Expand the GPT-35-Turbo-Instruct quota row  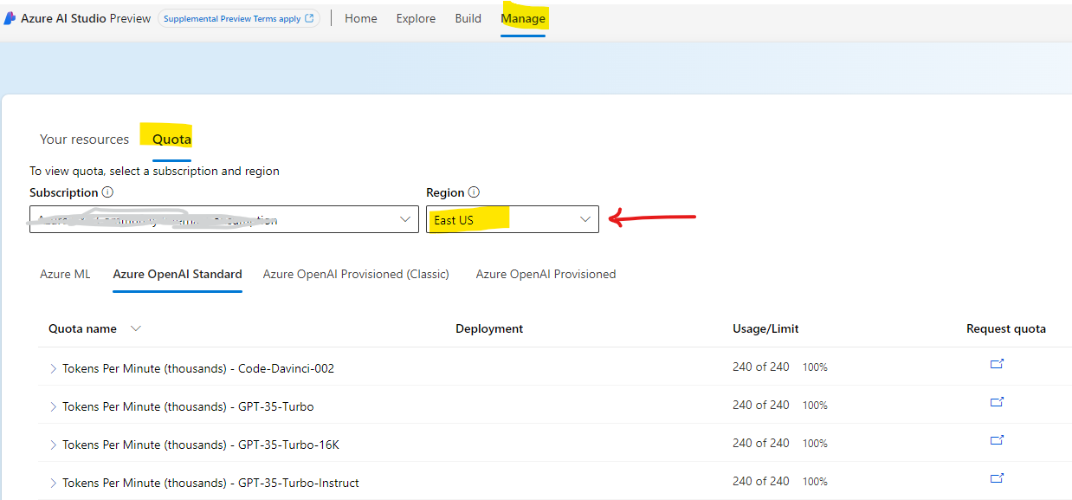pos(53,483)
